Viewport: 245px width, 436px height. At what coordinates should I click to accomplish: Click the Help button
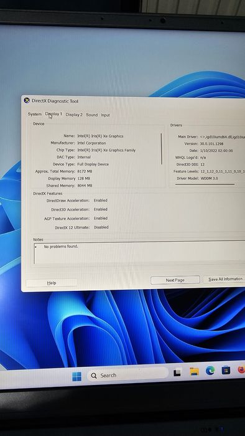[52, 283]
